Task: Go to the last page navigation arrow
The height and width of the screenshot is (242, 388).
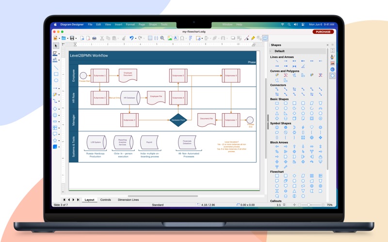Action: (78, 200)
